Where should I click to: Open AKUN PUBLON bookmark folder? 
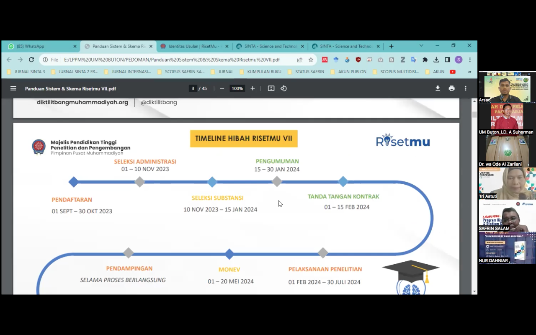348,72
